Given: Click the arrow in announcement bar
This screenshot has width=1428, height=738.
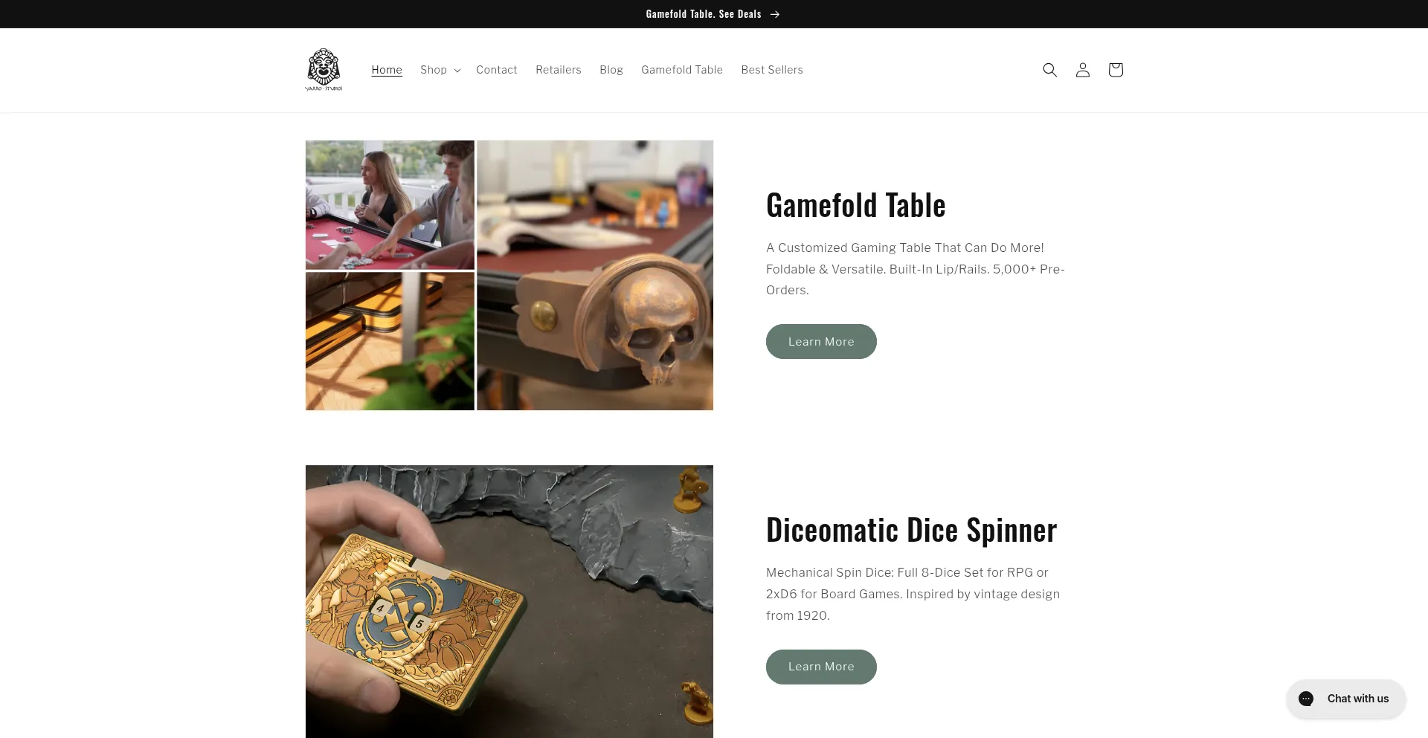Looking at the screenshot, I should 774,14.
